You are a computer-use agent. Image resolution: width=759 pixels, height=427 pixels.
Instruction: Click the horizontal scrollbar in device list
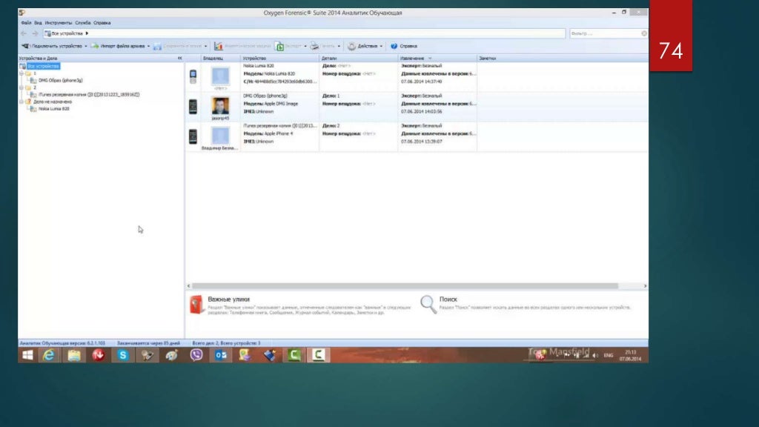405,286
